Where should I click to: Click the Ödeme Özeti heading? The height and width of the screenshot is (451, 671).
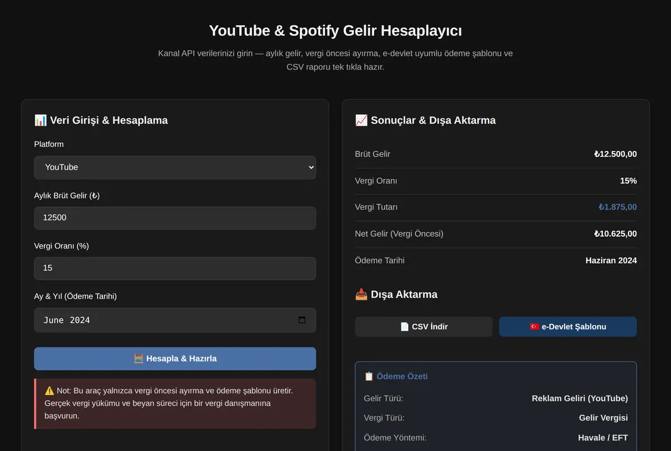(x=402, y=377)
